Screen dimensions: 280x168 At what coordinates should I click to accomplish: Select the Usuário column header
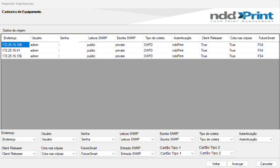point(44,38)
